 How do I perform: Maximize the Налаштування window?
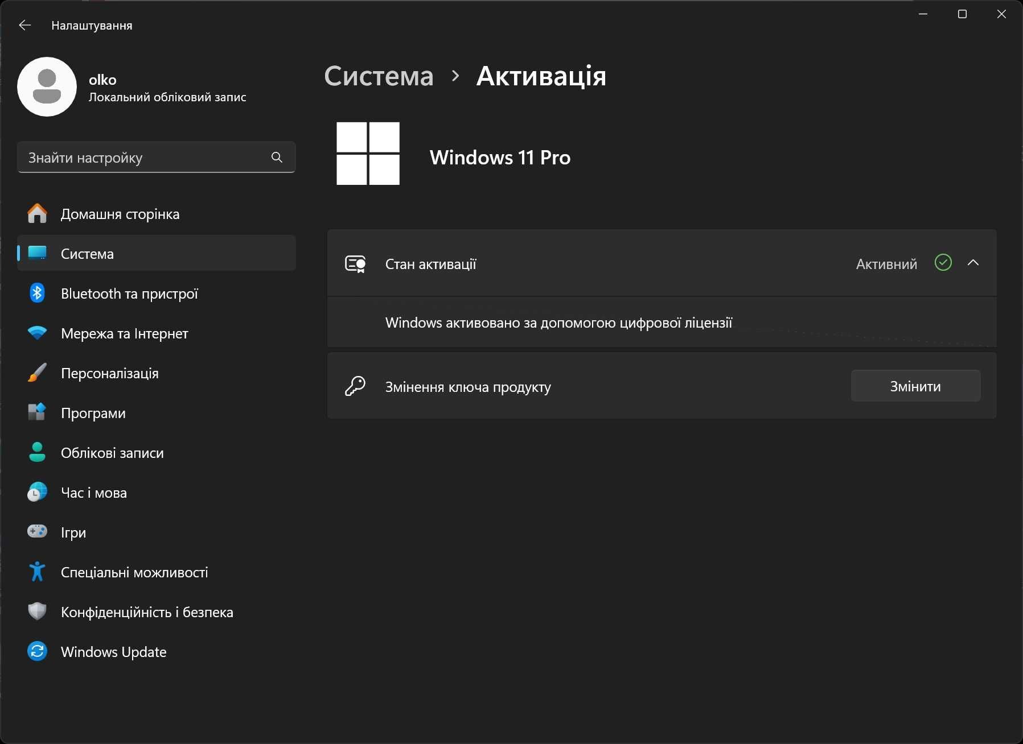click(x=962, y=14)
